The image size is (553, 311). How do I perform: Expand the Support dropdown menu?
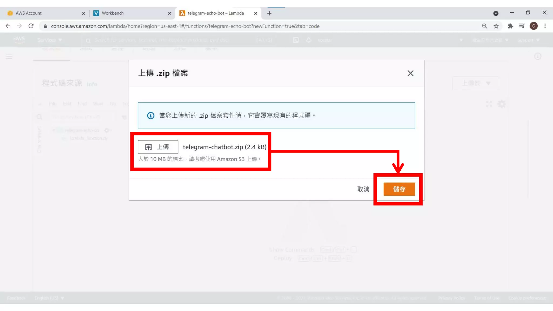[x=528, y=40]
